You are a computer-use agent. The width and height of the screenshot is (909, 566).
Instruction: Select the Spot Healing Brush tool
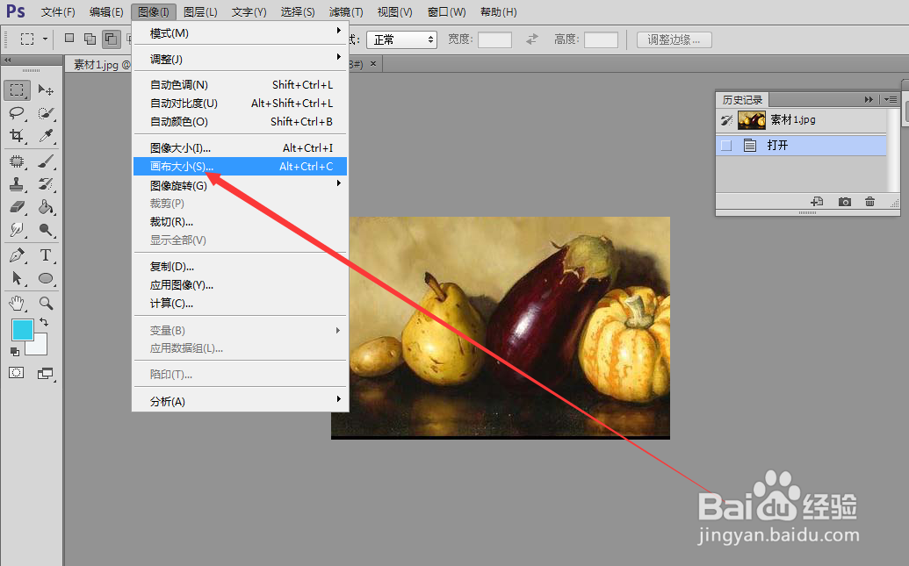17,161
